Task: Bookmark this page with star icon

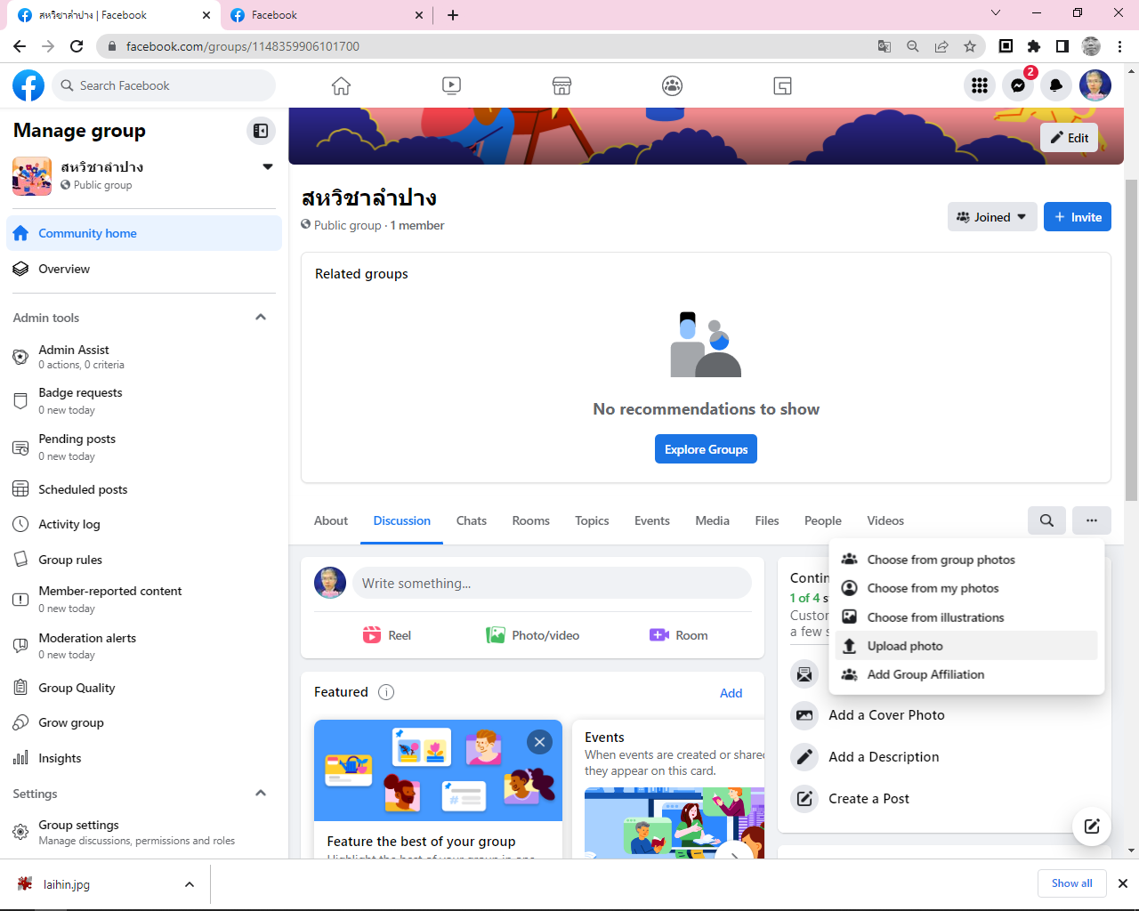Action: point(970,46)
